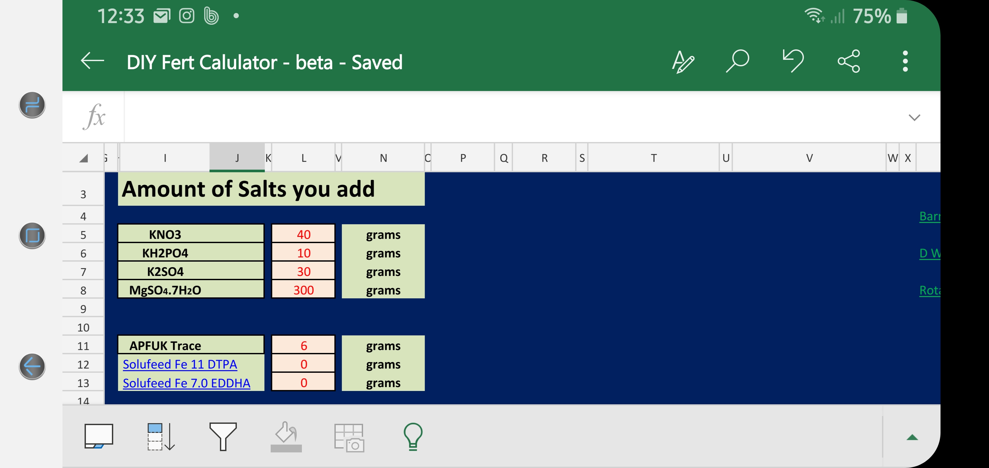Insert data from picture icon

point(349,438)
